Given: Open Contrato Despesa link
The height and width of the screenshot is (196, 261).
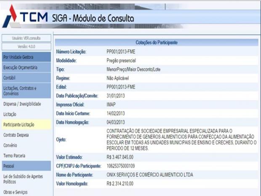Looking at the screenshot, I should [x=16, y=135].
